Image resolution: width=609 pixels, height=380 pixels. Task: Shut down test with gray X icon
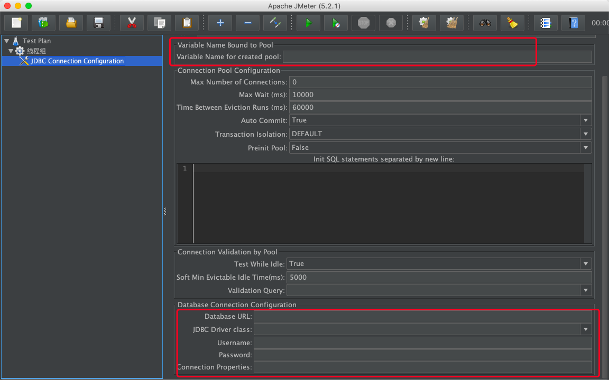391,23
